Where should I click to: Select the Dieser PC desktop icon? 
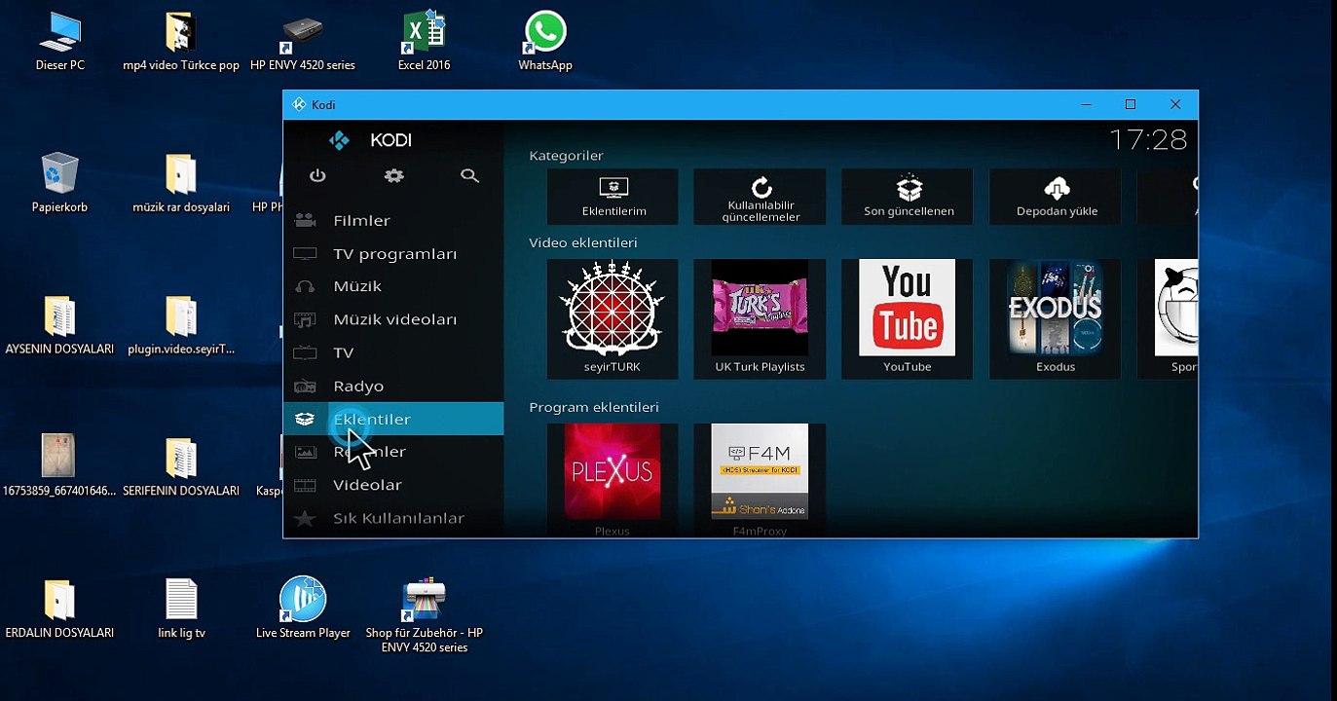(x=60, y=42)
